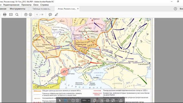Viewport: 183px width, 103px height.
Task: Select fit-to-width scrolling mode icon
Action: tap(102, 100)
